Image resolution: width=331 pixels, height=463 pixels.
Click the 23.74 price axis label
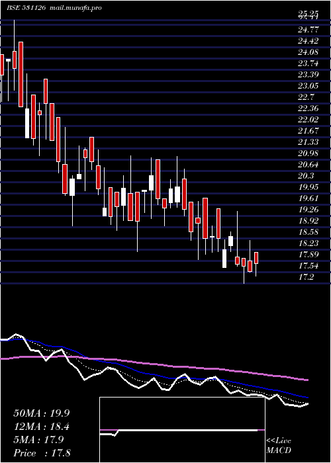coord(308,63)
